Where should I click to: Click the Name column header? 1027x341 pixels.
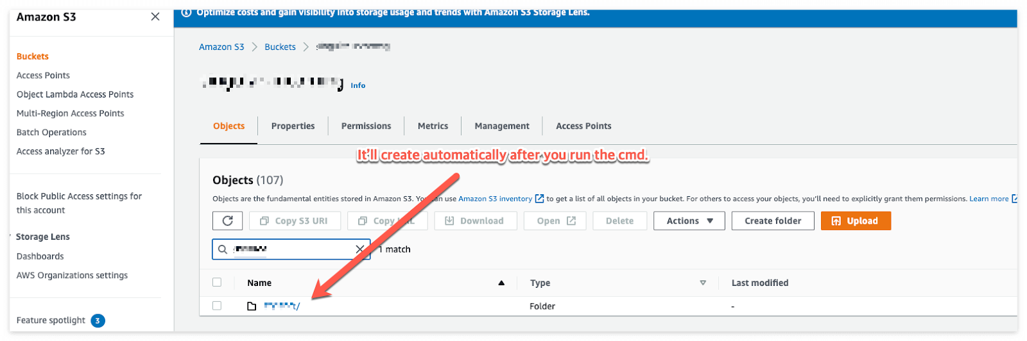tap(259, 283)
